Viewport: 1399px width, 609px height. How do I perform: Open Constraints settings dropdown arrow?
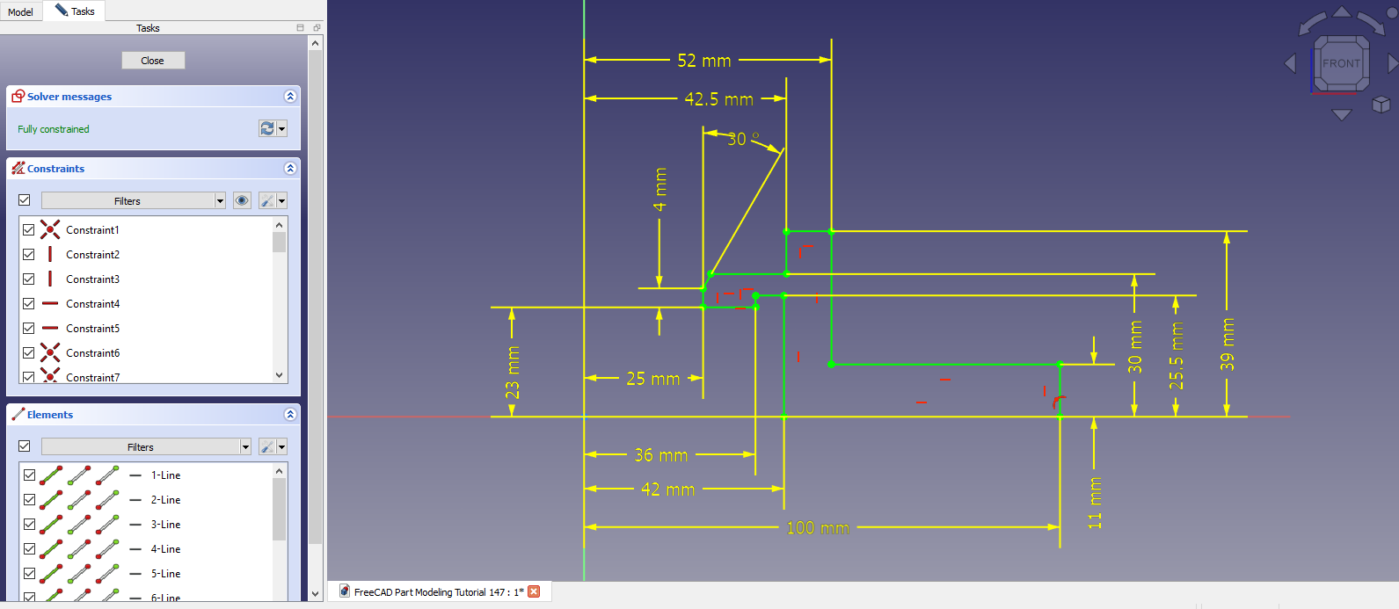tap(281, 201)
